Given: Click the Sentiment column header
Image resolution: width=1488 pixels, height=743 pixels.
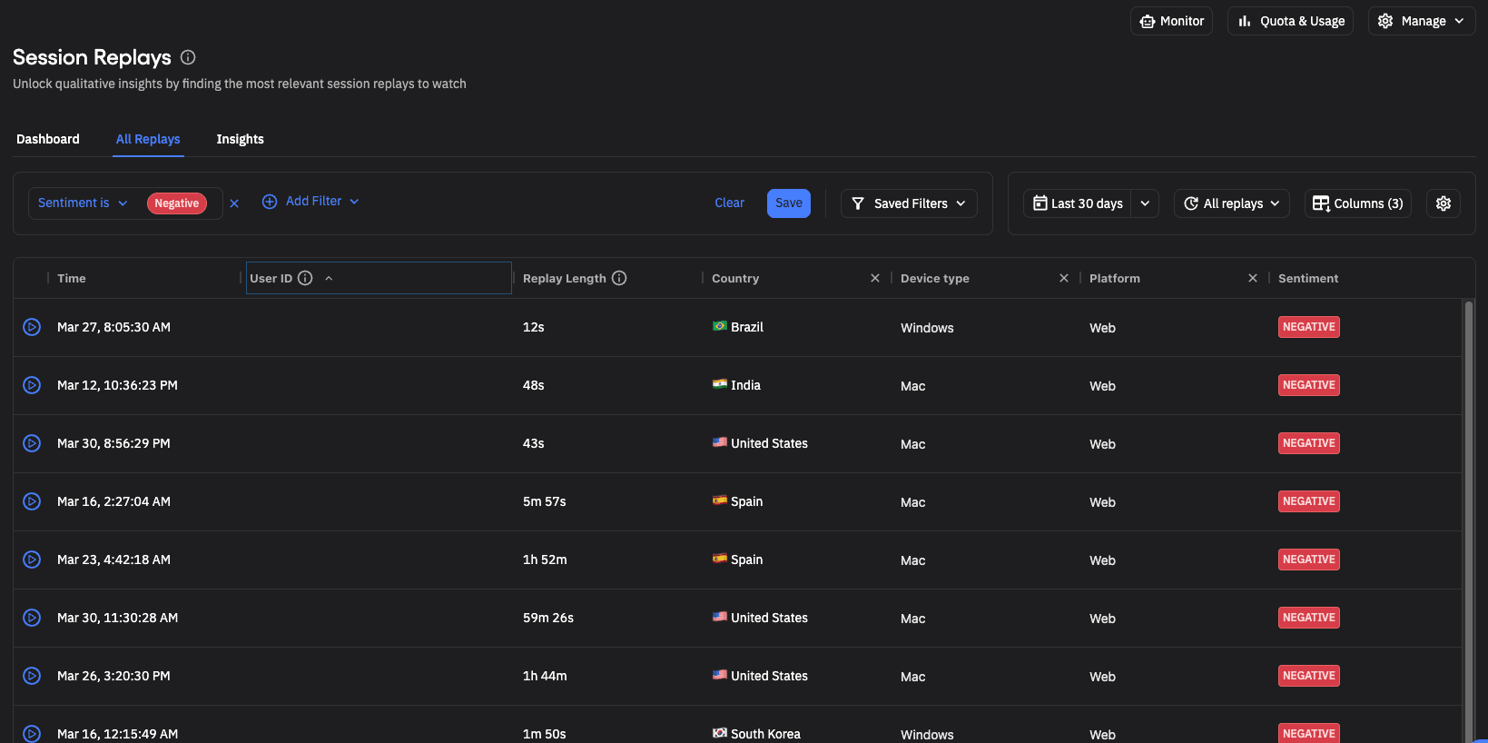Looking at the screenshot, I should [1308, 278].
